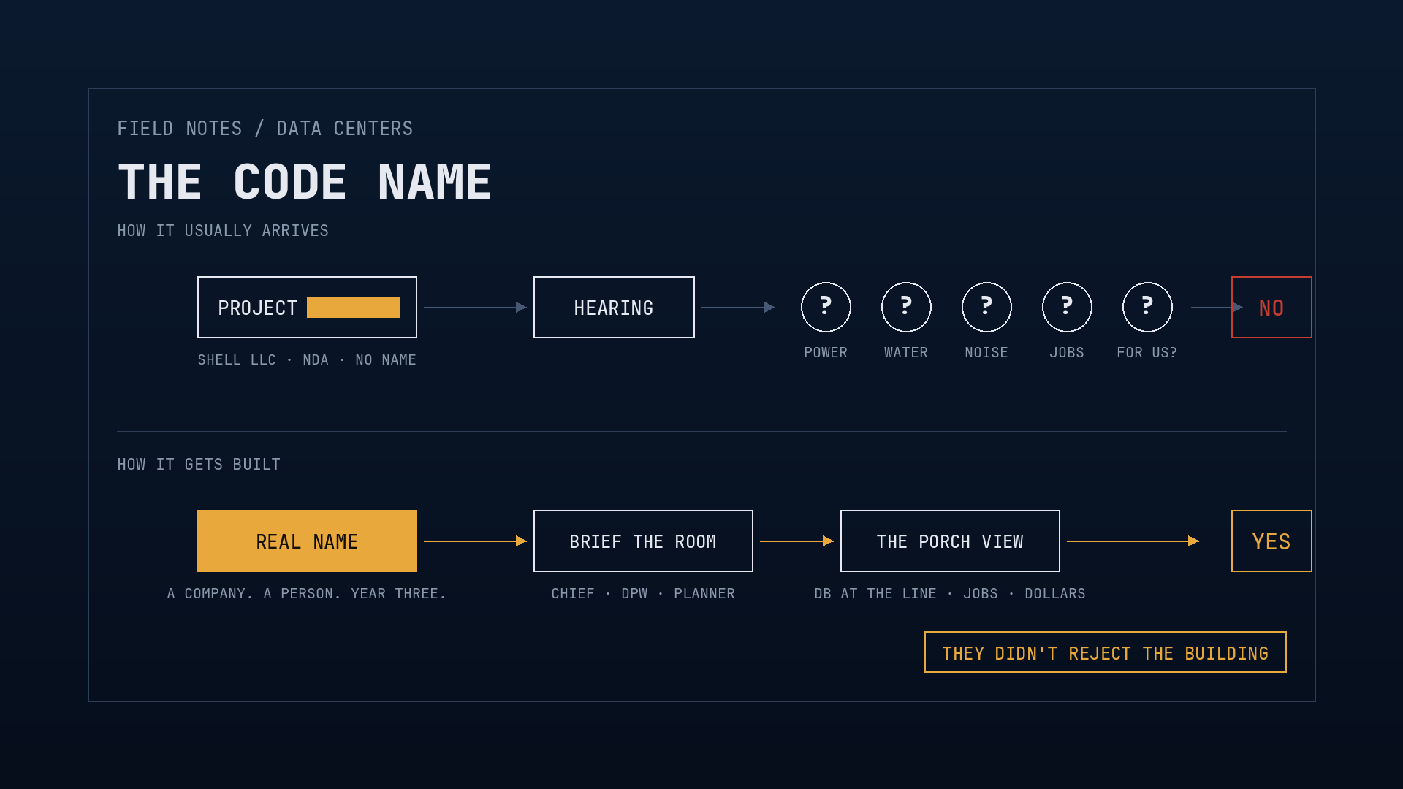Click the BRIEF THE ROOM box
Screen dimensions: 1403x789
tap(643, 541)
